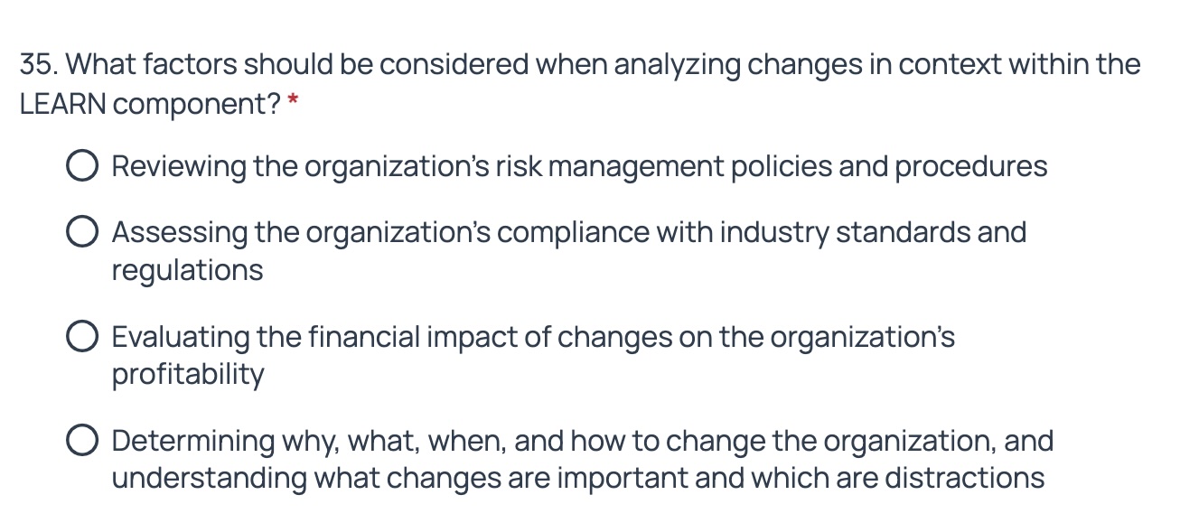This screenshot has width=1180, height=523.
Task: Select the radio button for risk management policies option
Action: 83,165
